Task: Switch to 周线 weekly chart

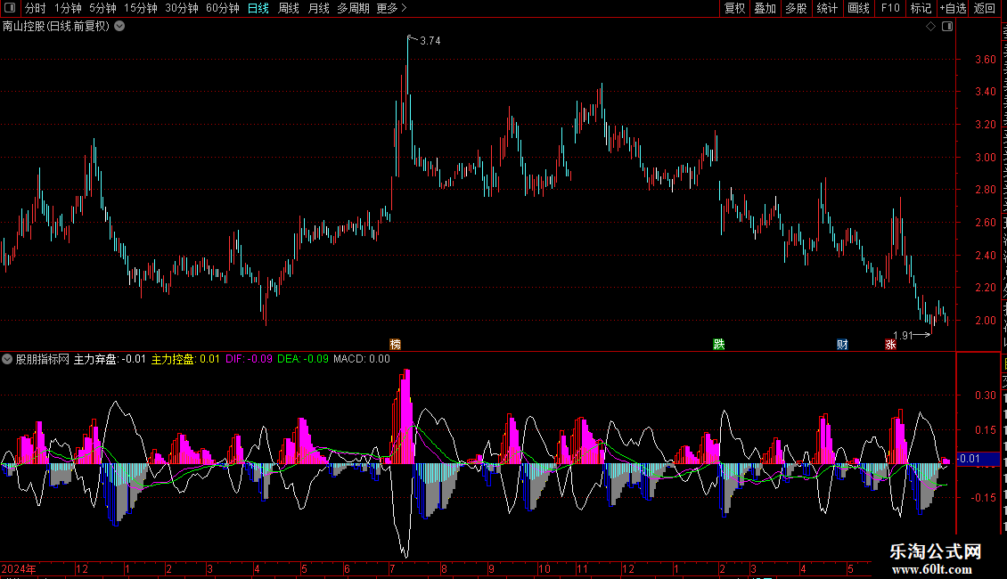Action: tap(289, 8)
